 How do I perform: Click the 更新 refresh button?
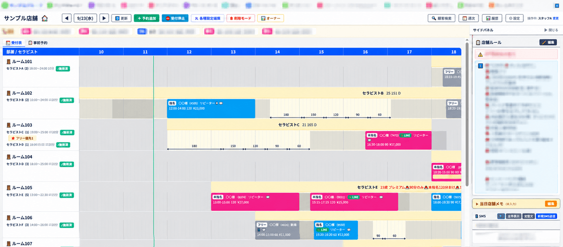(121, 18)
